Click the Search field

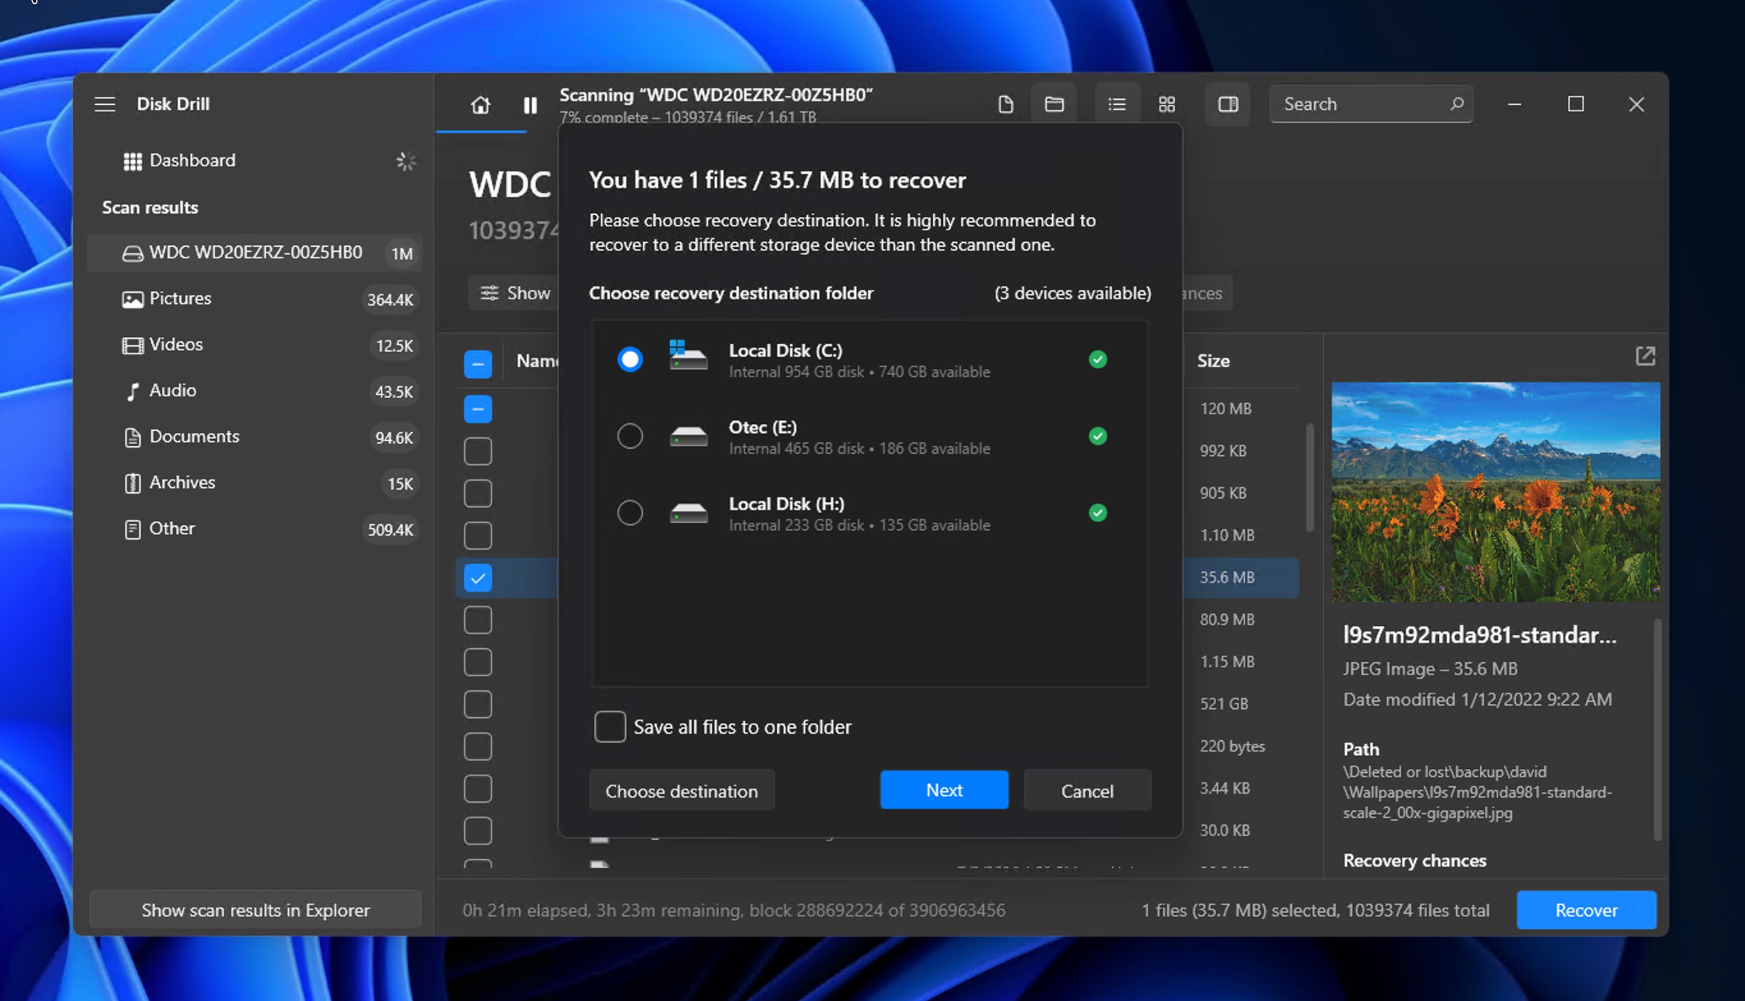coord(1370,104)
